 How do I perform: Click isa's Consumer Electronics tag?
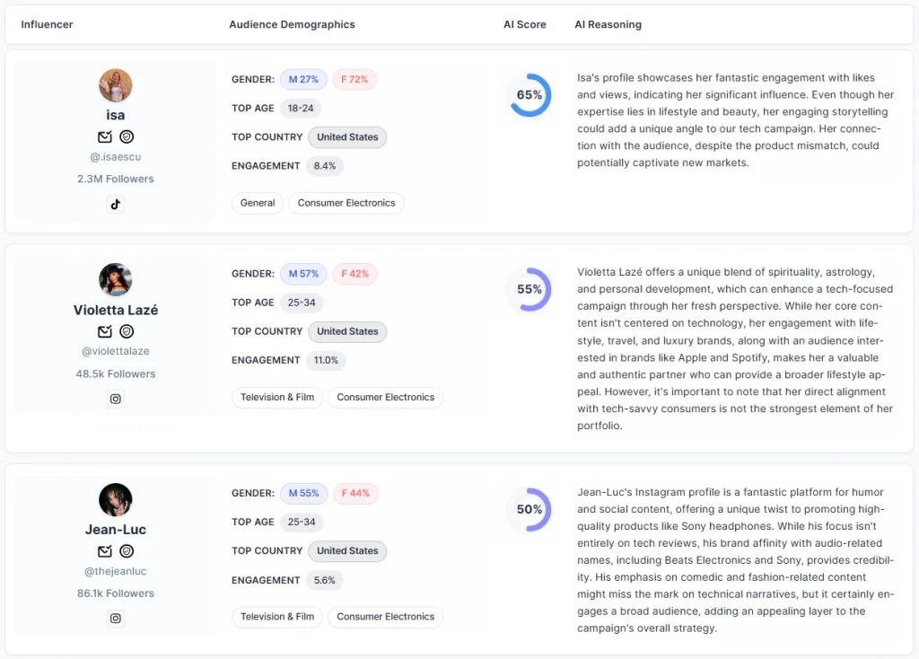346,203
